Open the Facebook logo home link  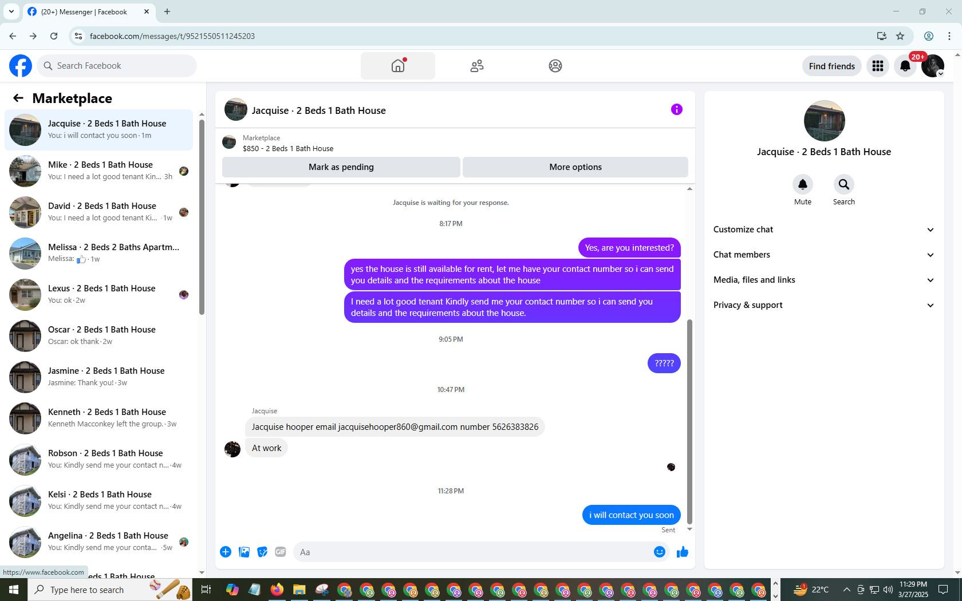point(21,66)
